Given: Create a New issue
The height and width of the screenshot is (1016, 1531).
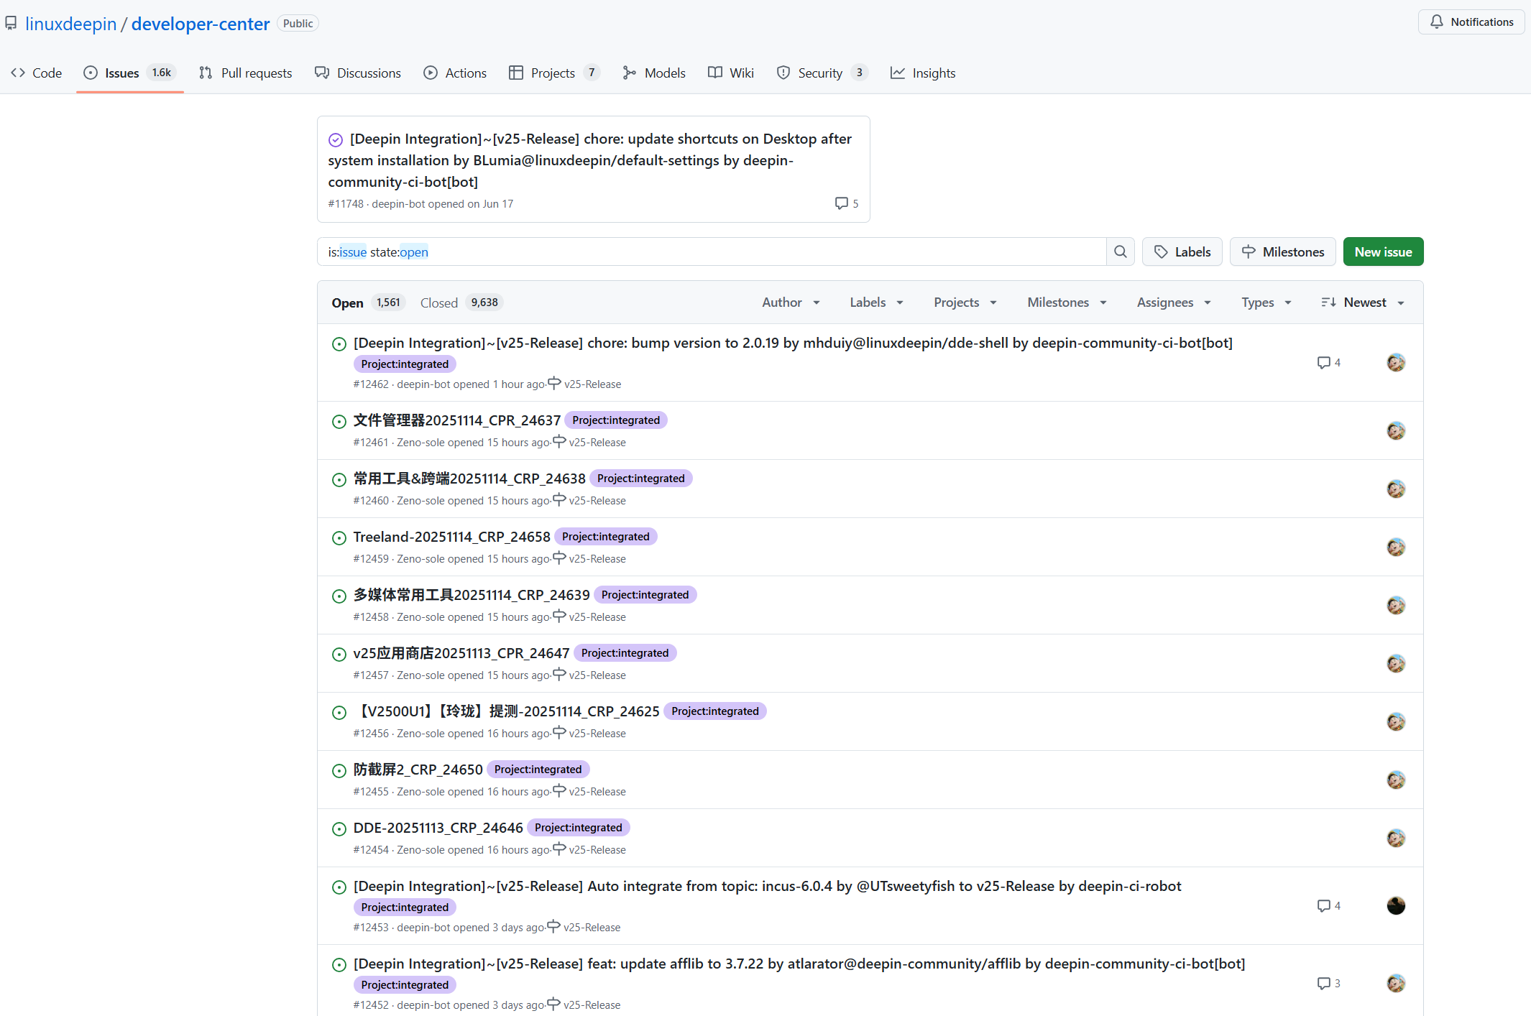Looking at the screenshot, I should 1383,251.
